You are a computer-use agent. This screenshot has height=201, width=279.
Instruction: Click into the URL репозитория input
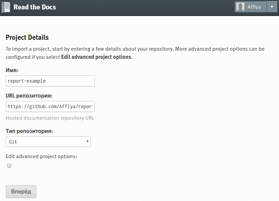point(50,106)
